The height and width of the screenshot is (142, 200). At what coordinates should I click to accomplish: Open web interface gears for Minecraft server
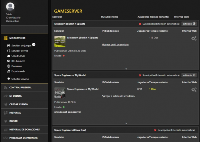coord(194,38)
